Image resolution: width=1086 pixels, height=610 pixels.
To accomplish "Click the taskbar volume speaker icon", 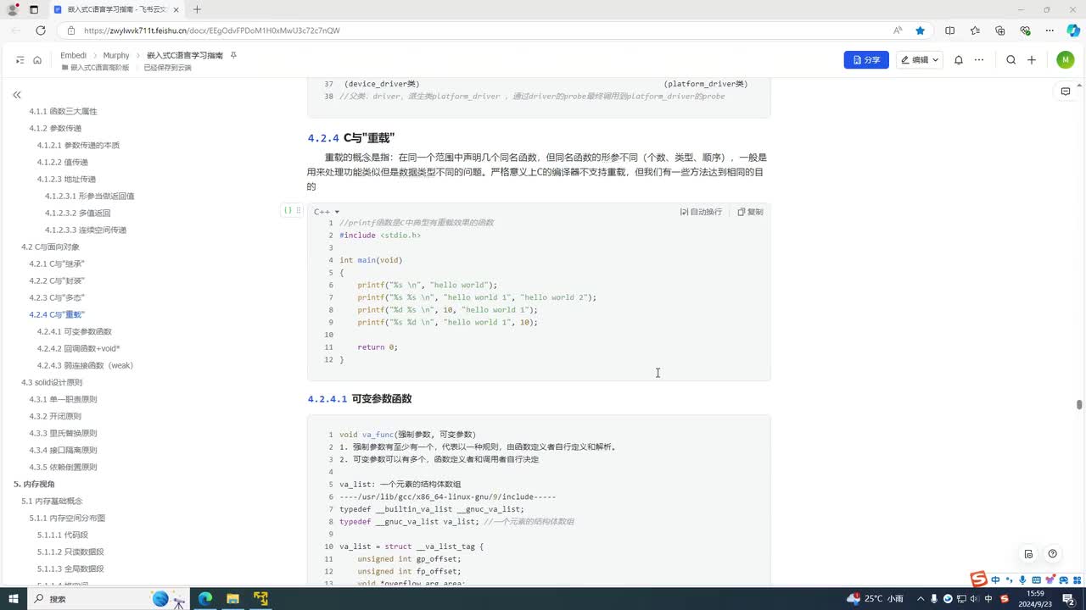I will tap(973, 599).
